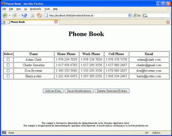This screenshot has width=172, height=136.
Task: Open the File menu
Action: tap(4, 9)
